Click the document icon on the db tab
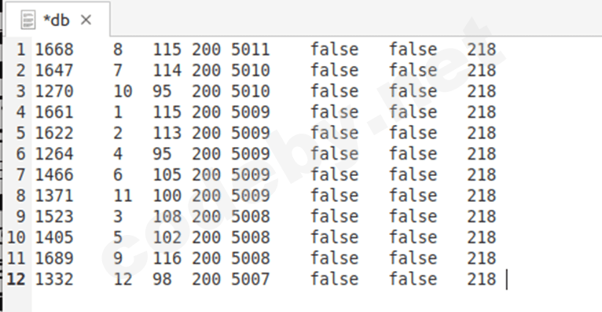 click(28, 20)
